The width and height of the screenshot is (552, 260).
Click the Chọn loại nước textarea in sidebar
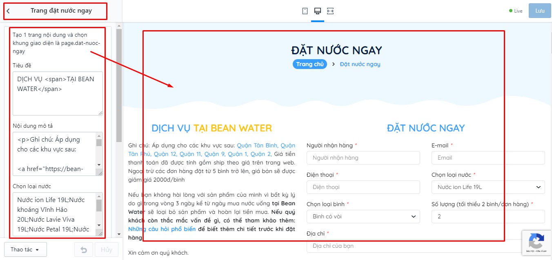click(x=58, y=214)
